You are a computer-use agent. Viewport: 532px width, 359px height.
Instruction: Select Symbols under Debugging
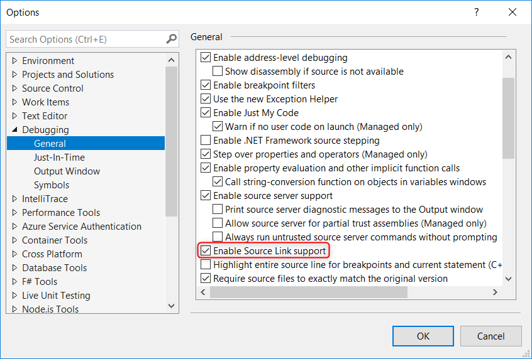pos(52,185)
